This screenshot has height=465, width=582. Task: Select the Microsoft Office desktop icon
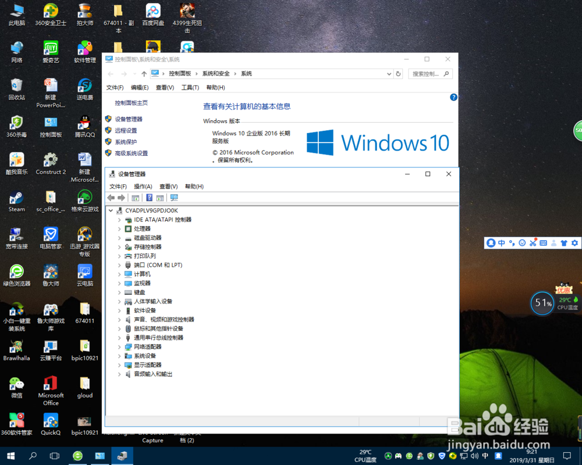(51, 391)
